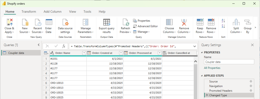Close the Query Settings pane
260x99 pixels.
252,45
